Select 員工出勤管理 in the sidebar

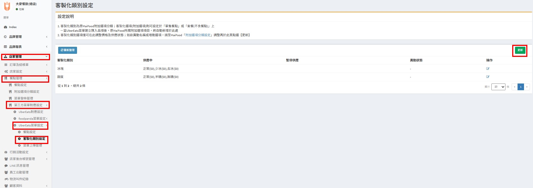(19, 172)
